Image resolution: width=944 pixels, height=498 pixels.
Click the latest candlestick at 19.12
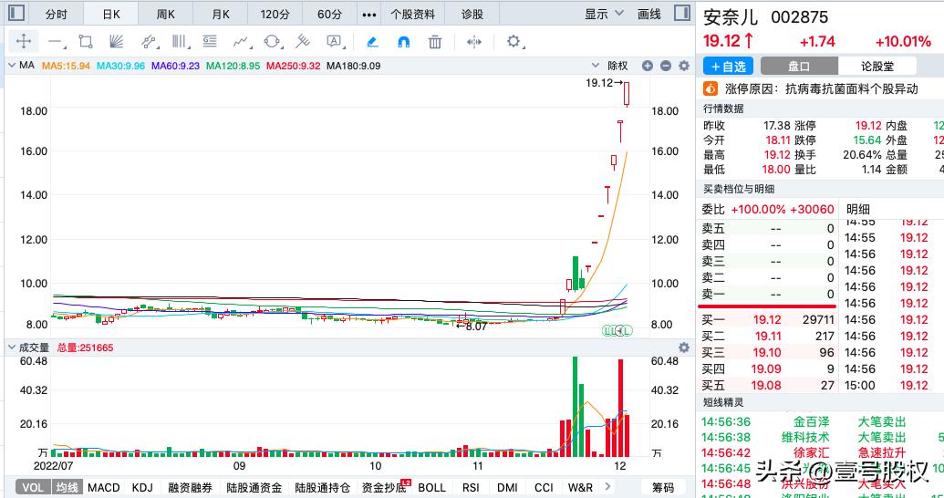click(x=628, y=94)
